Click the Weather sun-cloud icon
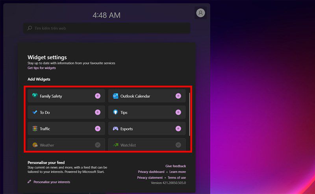Viewport: 315px width, 194px height. [35, 145]
